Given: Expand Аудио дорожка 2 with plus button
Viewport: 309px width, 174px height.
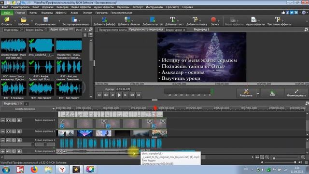Looking at the screenshot, I should click(3, 151).
